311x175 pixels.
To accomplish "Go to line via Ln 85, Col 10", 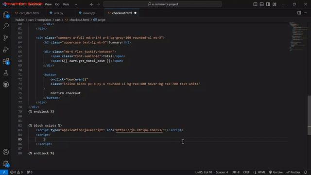I will coord(204,172).
